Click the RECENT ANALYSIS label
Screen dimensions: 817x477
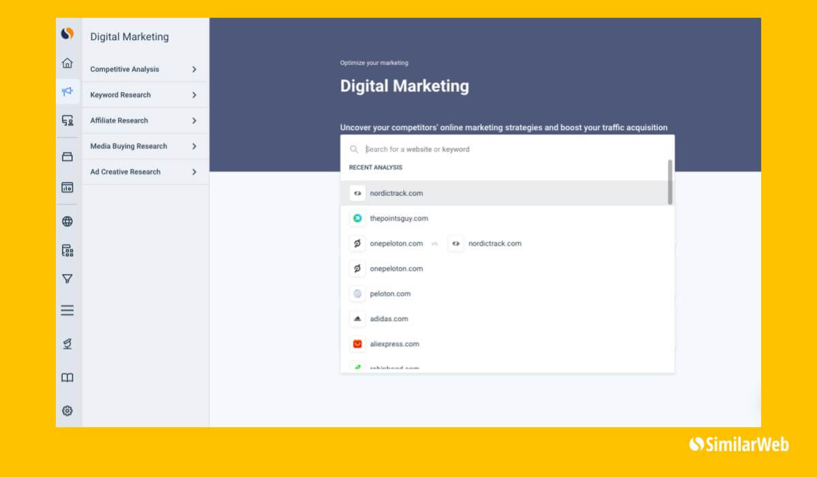click(x=376, y=168)
